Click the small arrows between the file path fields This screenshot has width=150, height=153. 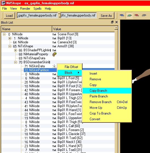(x=59, y=15)
